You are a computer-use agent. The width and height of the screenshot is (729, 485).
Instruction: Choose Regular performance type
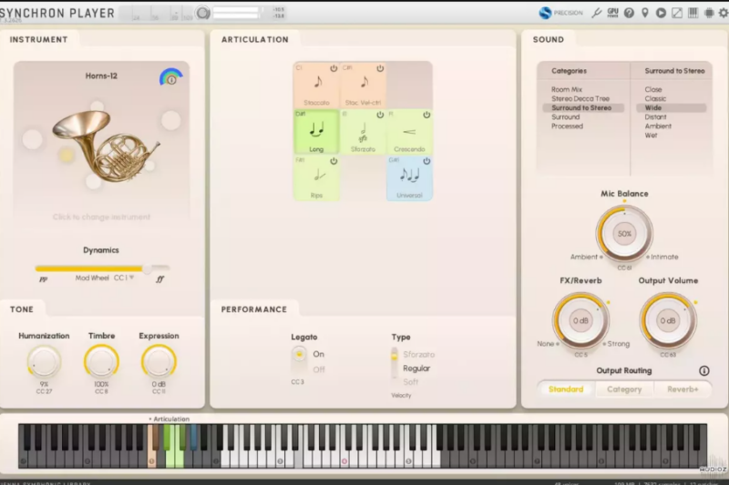(x=416, y=368)
